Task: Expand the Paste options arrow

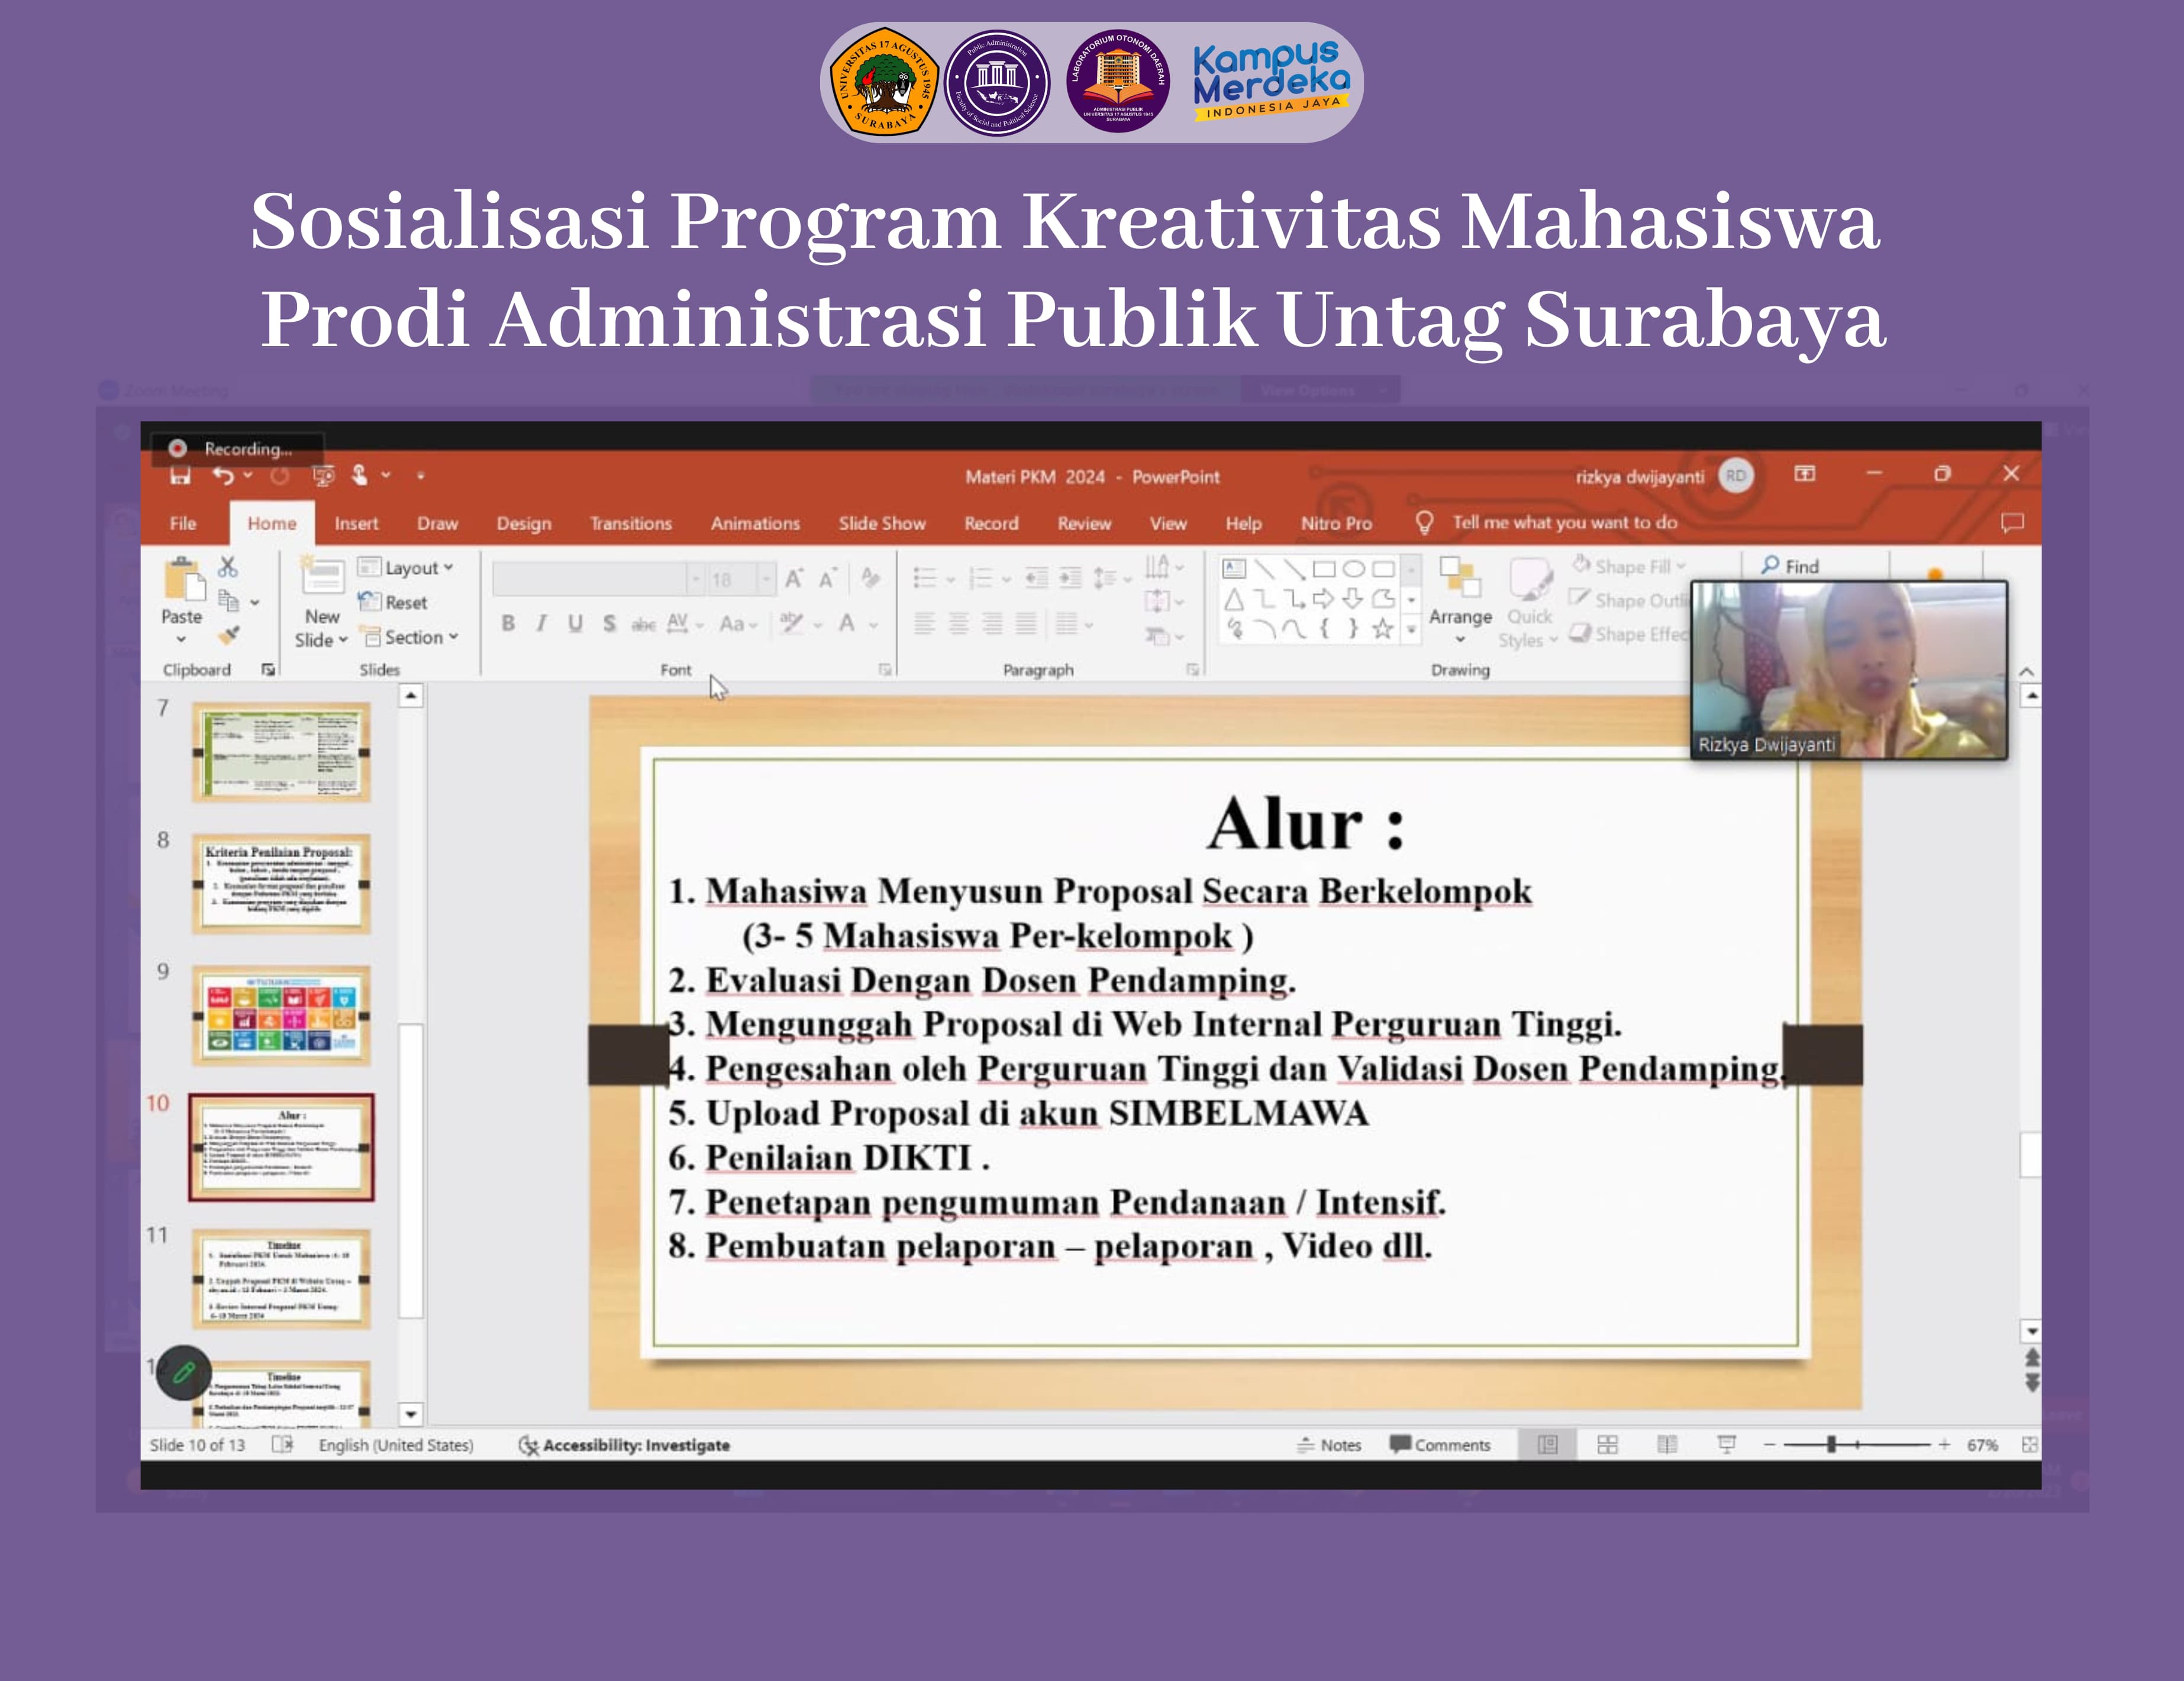Action: coord(181,639)
